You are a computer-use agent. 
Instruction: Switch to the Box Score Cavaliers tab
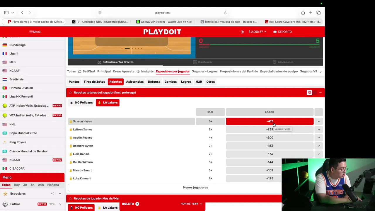click(293, 22)
